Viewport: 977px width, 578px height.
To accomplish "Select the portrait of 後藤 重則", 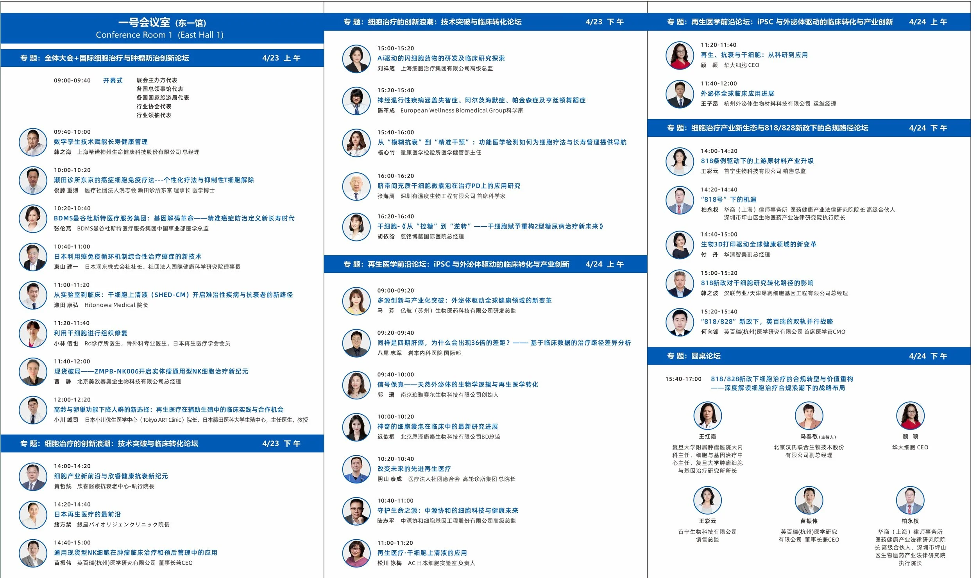I will point(33,181).
